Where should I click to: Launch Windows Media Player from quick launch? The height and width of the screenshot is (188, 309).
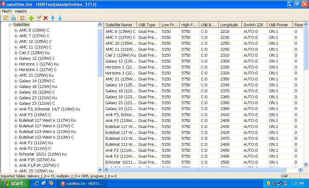tap(51, 183)
